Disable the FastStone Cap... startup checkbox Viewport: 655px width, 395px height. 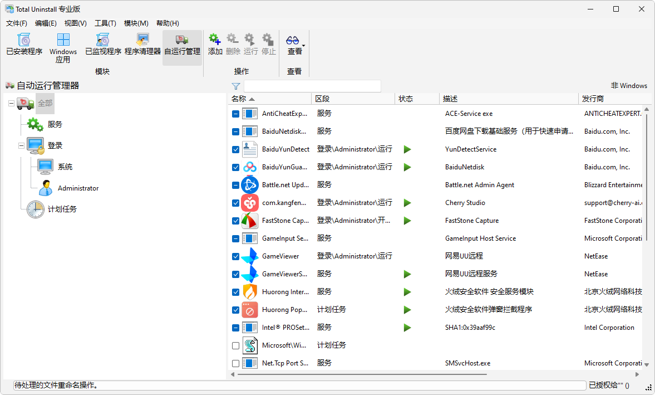[x=235, y=220]
